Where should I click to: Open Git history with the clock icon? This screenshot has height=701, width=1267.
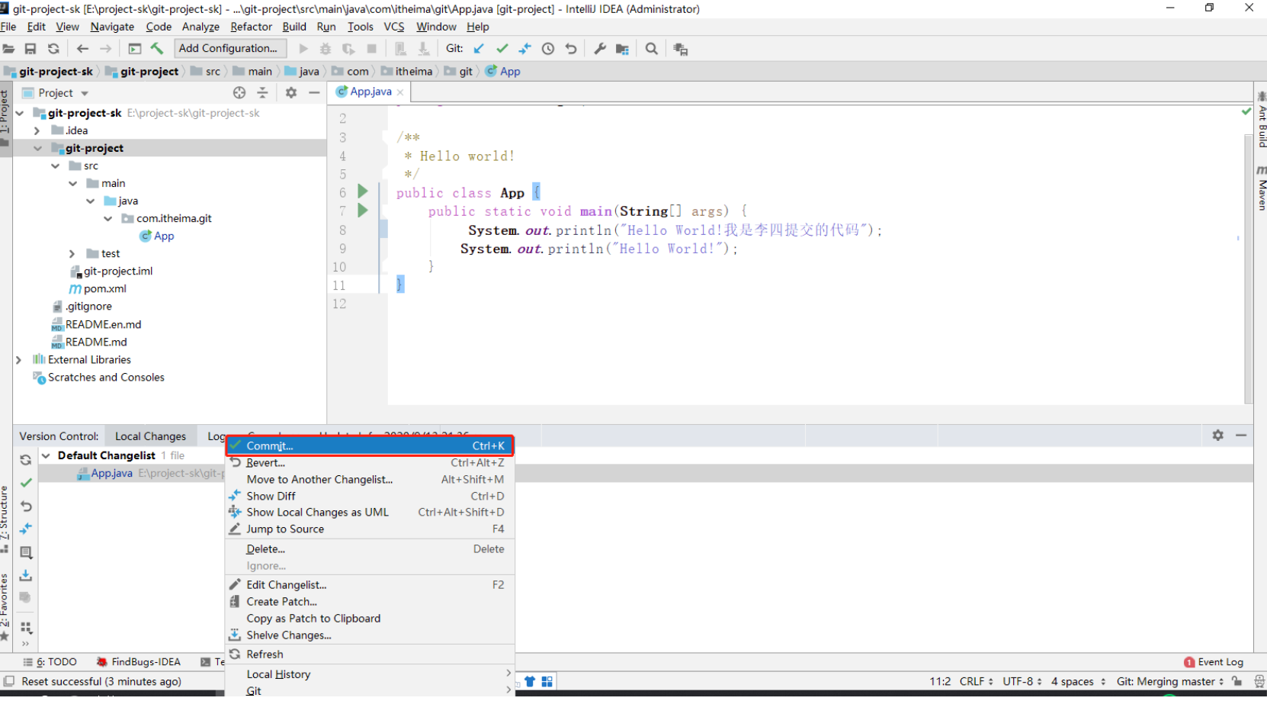pos(548,49)
